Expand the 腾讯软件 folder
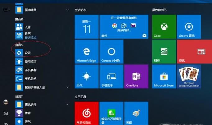212x125 pixels. (67, 104)
